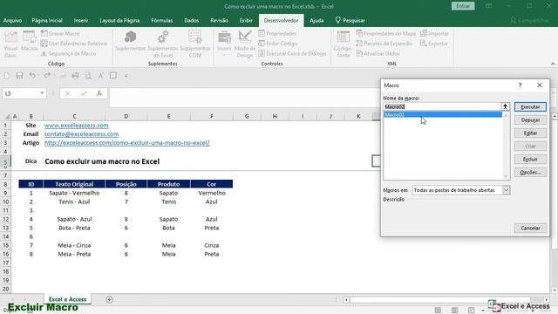The height and width of the screenshot is (314, 558).
Task: Switch to the Página Inicial tab
Action: (x=47, y=21)
